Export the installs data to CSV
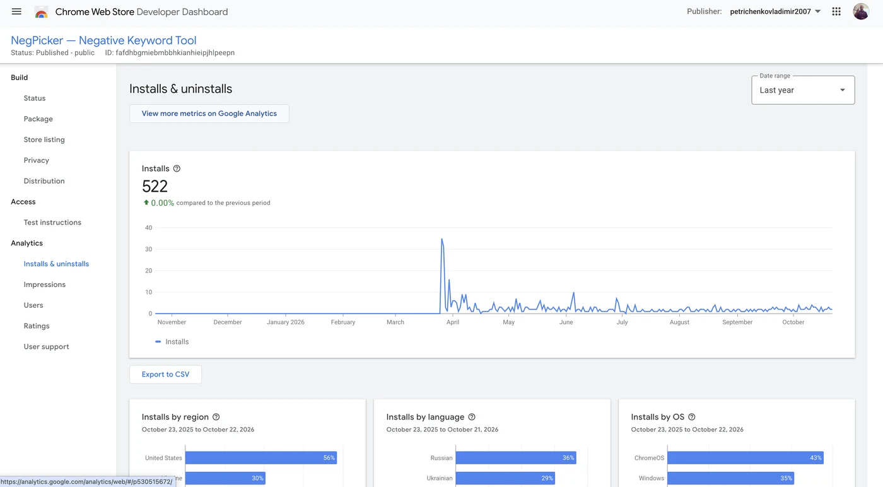The width and height of the screenshot is (883, 487). [x=165, y=374]
